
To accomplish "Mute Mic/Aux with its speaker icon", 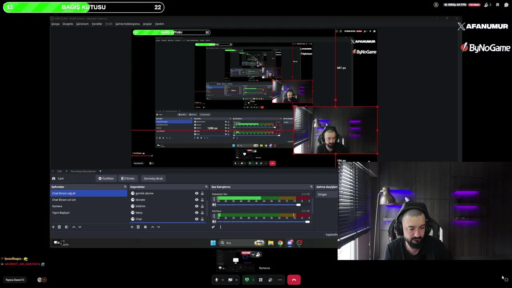I will coord(214,222).
